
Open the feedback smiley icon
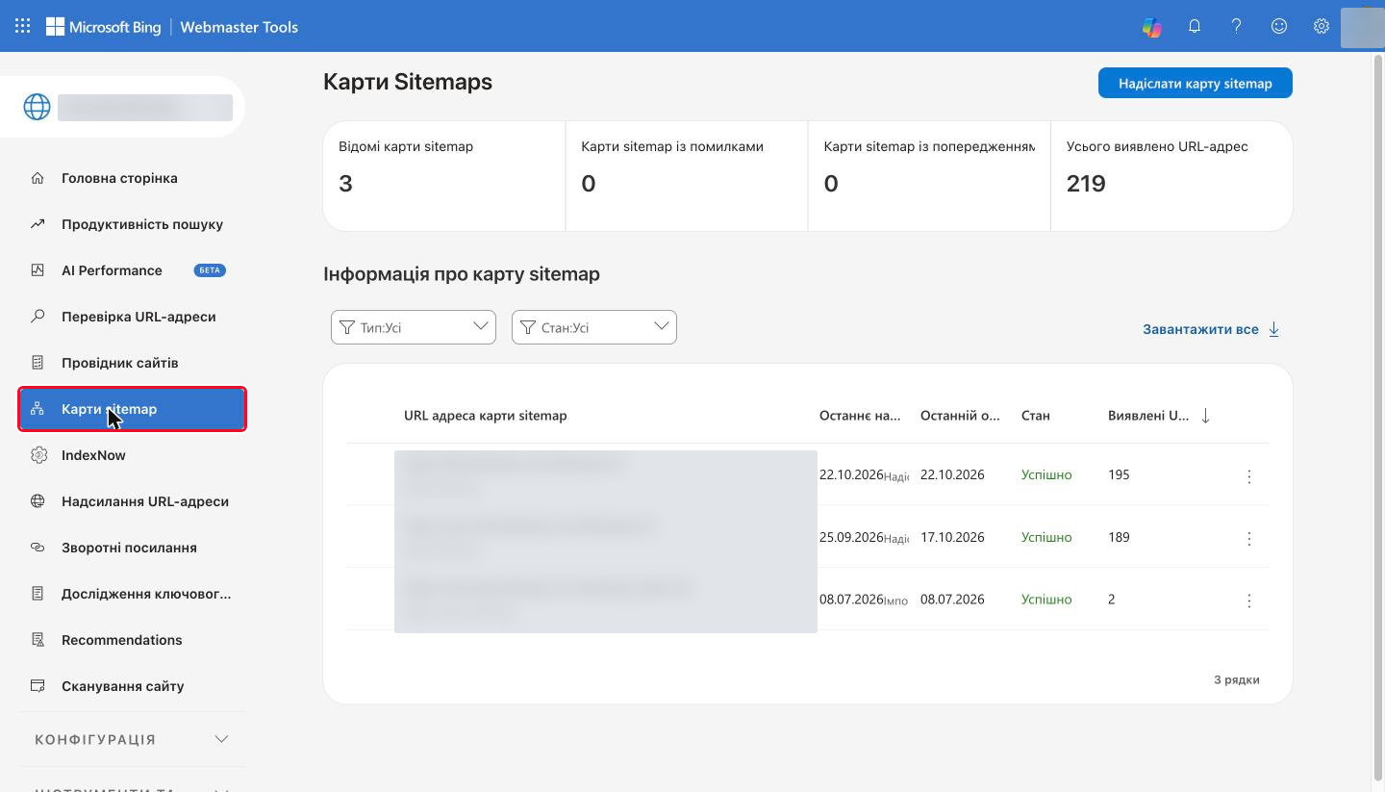pos(1278,27)
